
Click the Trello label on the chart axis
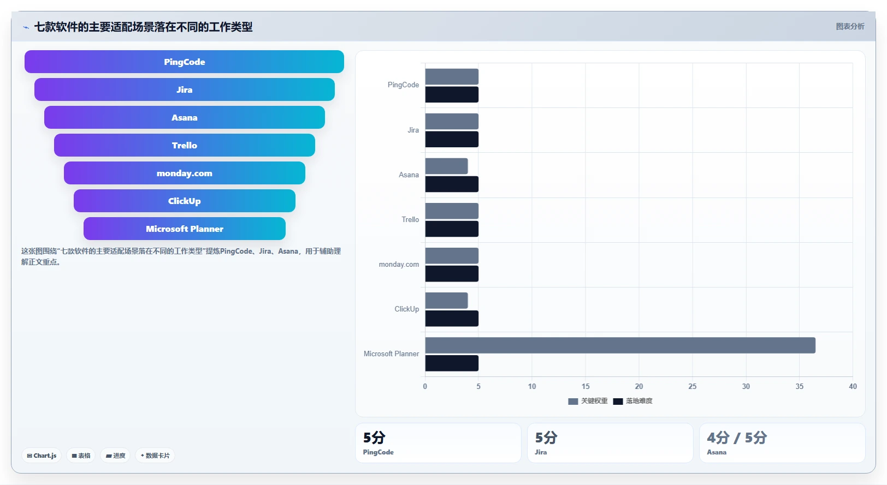coord(410,219)
